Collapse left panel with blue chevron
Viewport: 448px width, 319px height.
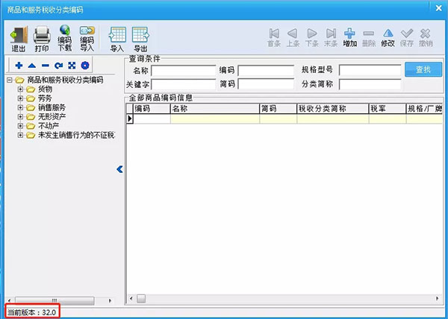pyautogui.click(x=119, y=169)
